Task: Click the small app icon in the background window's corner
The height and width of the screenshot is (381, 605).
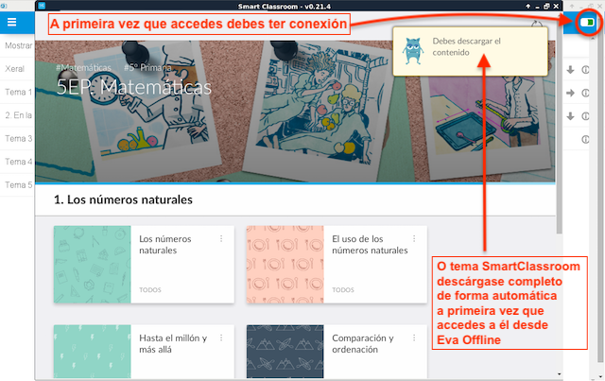Action: point(4,6)
